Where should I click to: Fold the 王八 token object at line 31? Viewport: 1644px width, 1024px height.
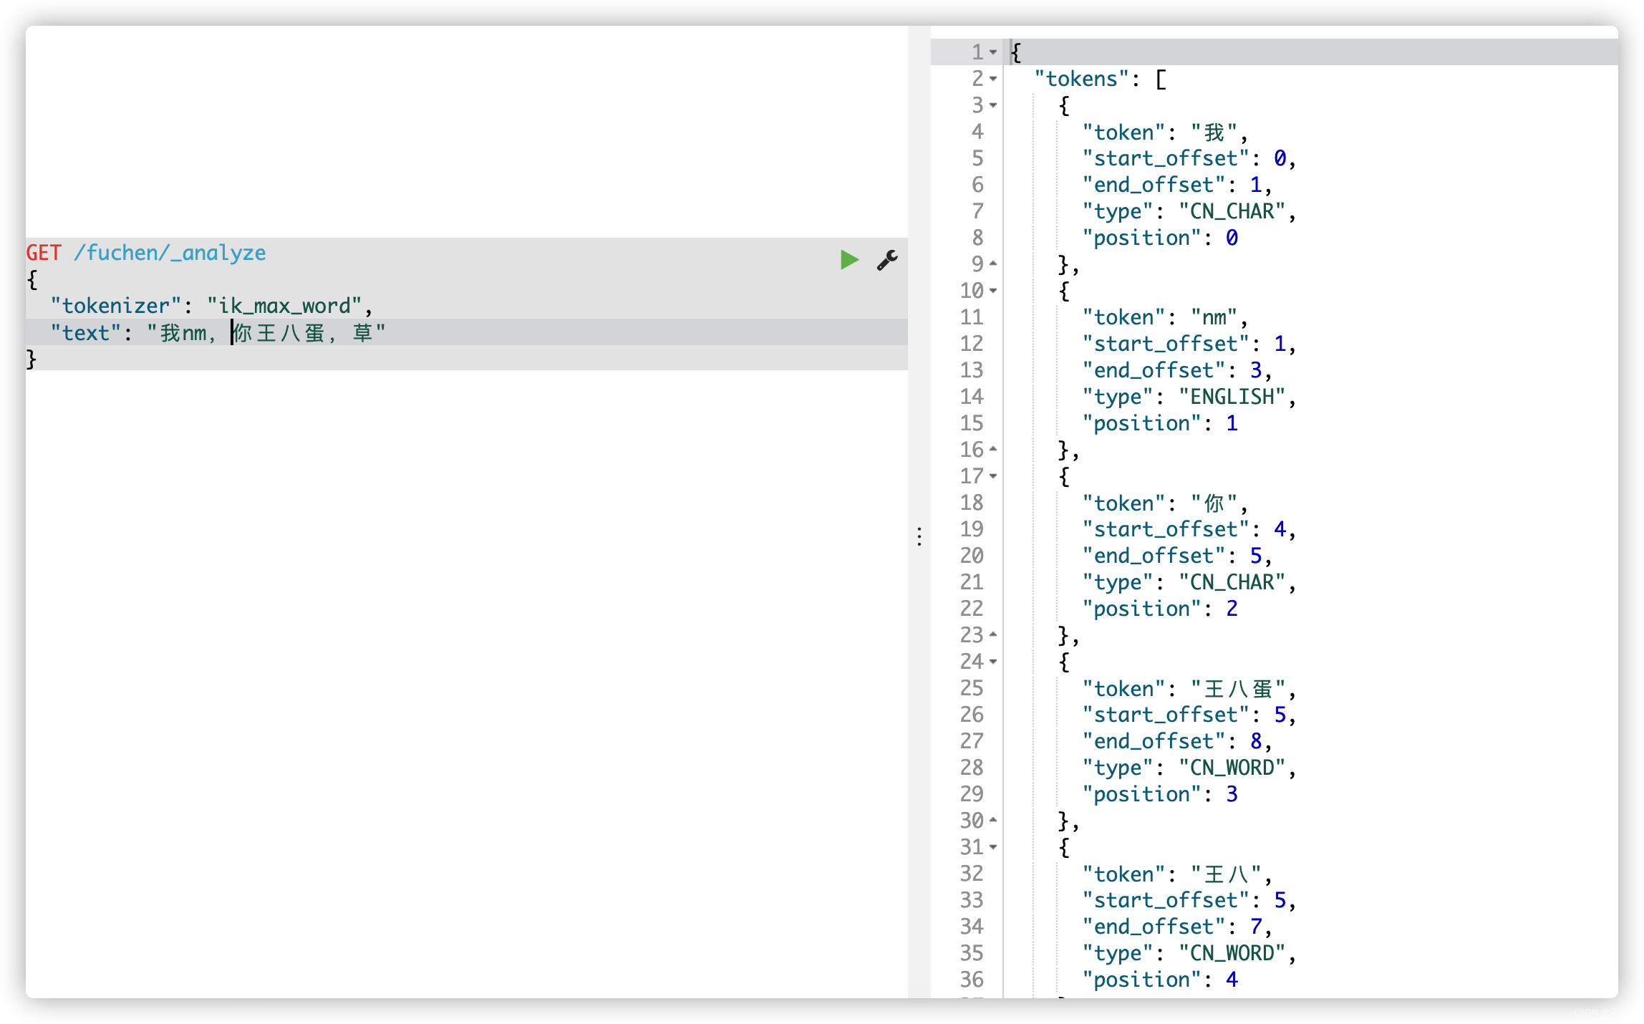click(993, 847)
